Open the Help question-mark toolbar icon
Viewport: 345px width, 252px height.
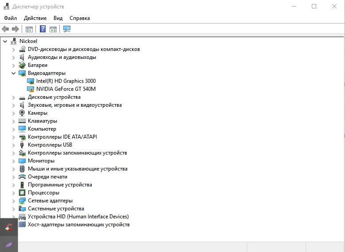pyautogui.click(x=43, y=29)
